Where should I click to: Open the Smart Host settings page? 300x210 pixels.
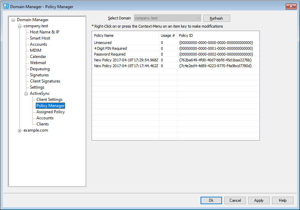[x=40, y=38]
